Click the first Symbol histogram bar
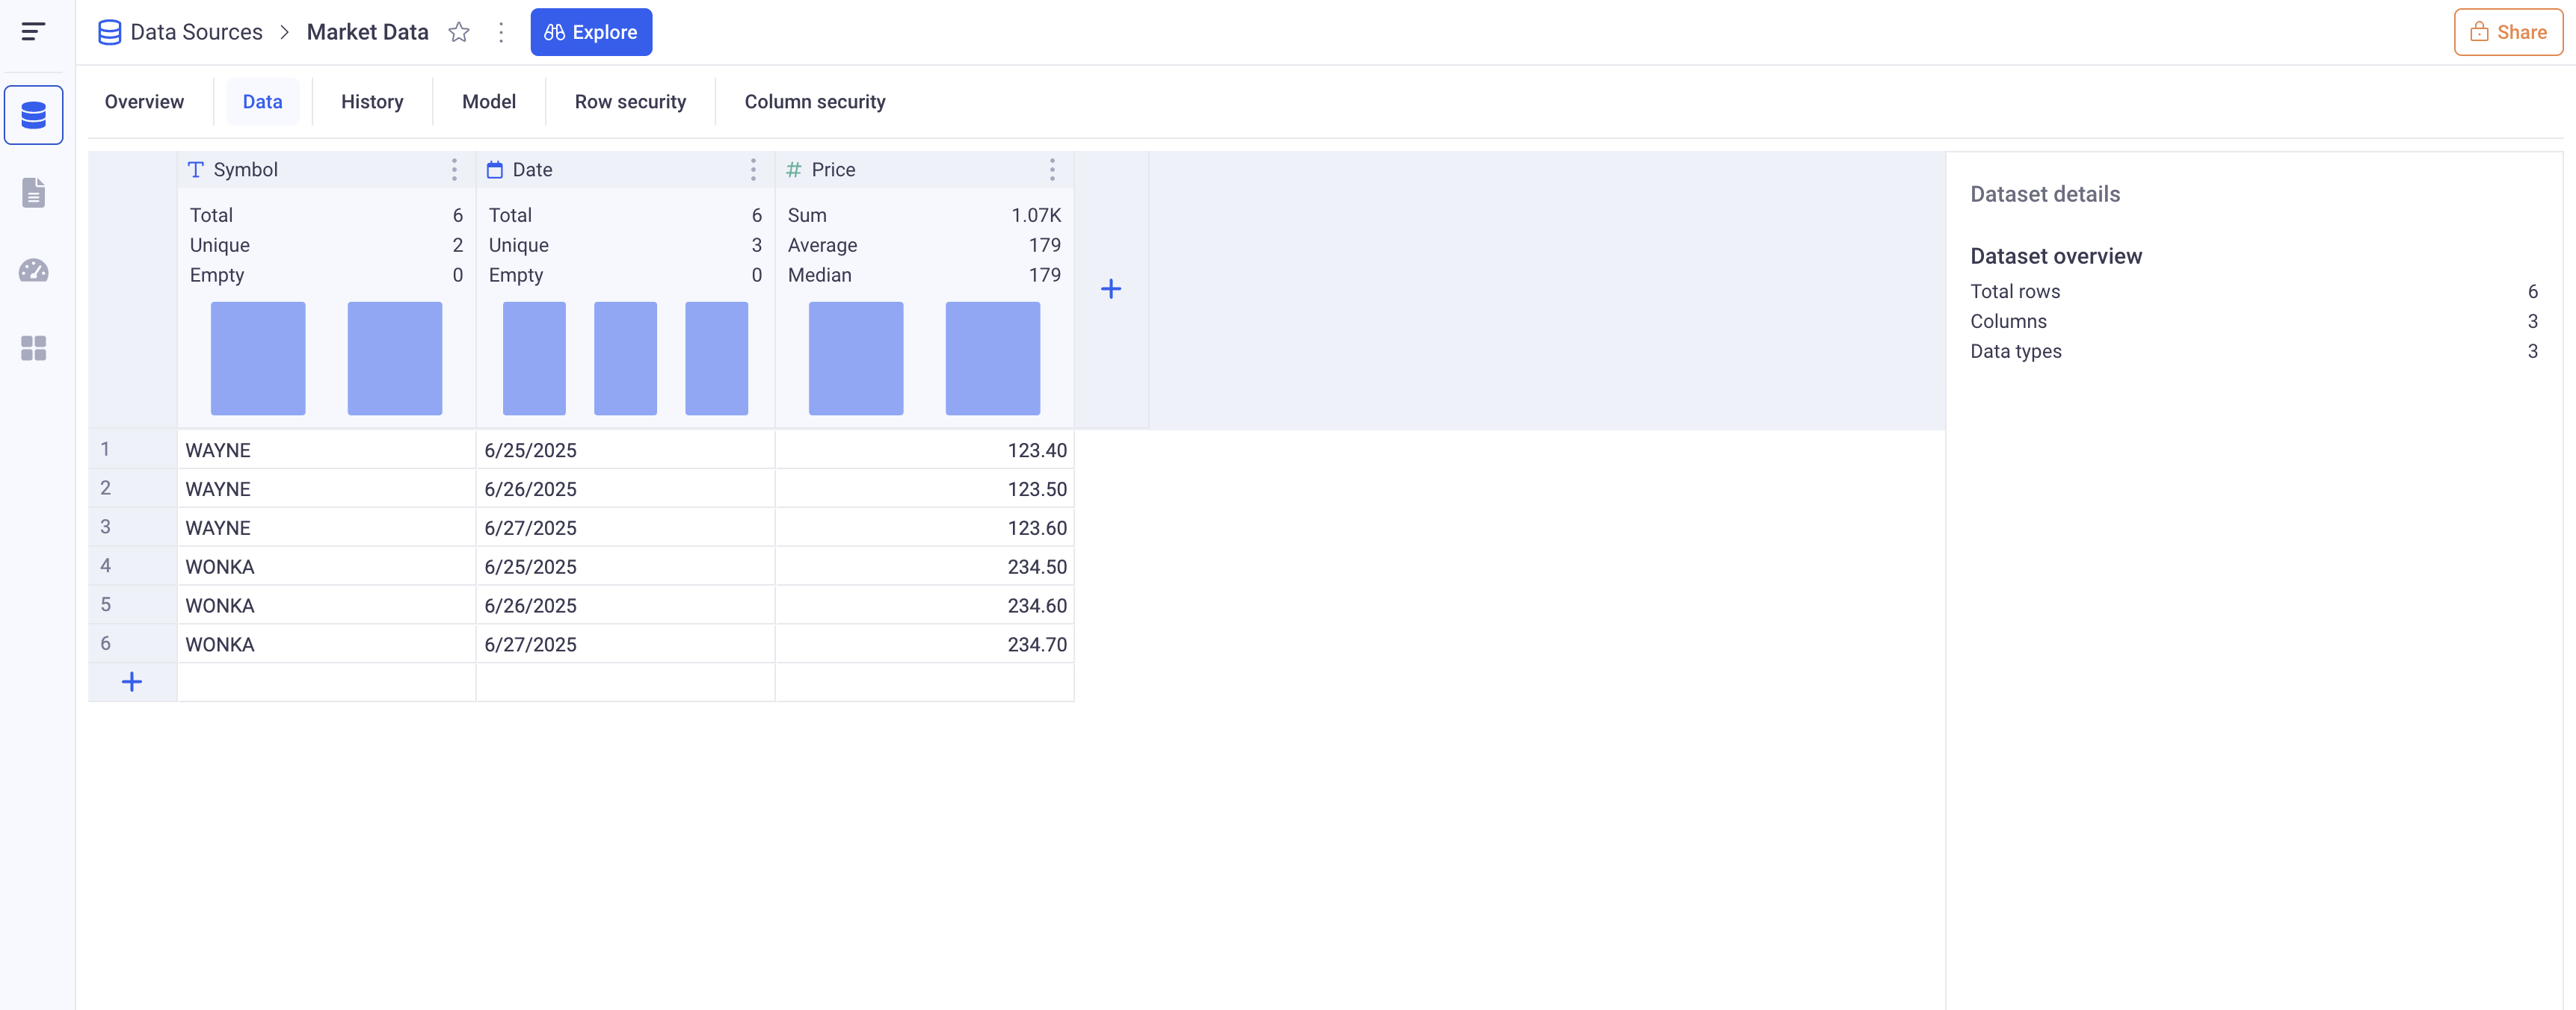Viewport: 2576px width, 1010px height. [x=258, y=358]
